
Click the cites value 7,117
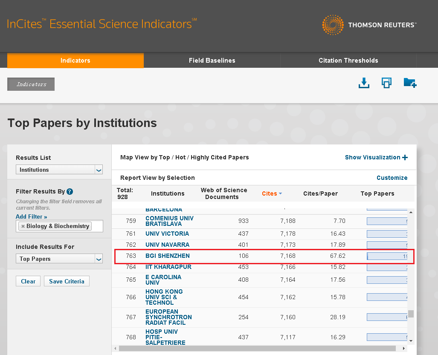pyautogui.click(x=288, y=337)
